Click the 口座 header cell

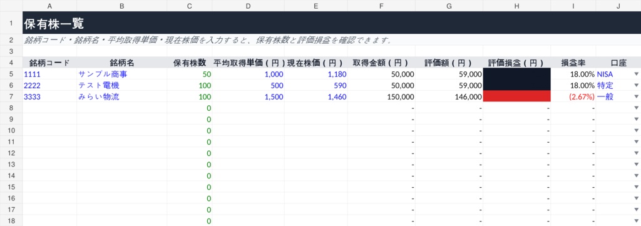[618, 63]
